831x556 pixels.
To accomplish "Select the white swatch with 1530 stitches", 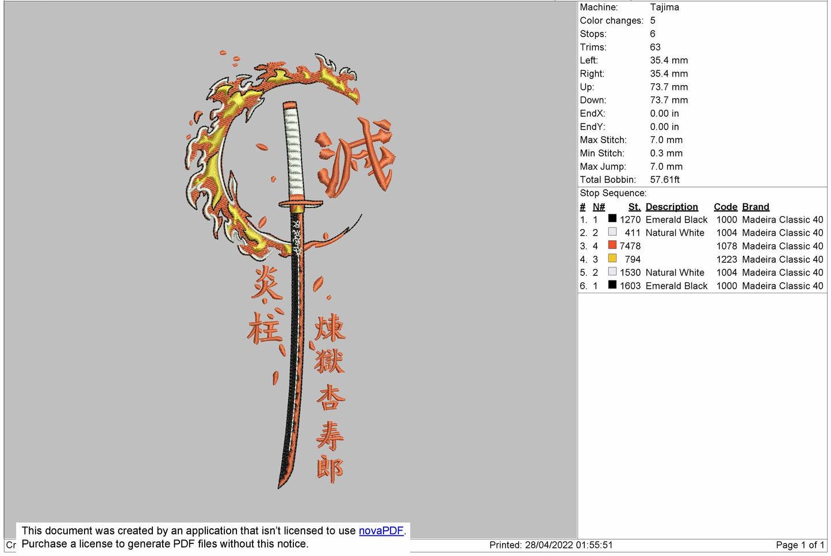I will click(612, 271).
